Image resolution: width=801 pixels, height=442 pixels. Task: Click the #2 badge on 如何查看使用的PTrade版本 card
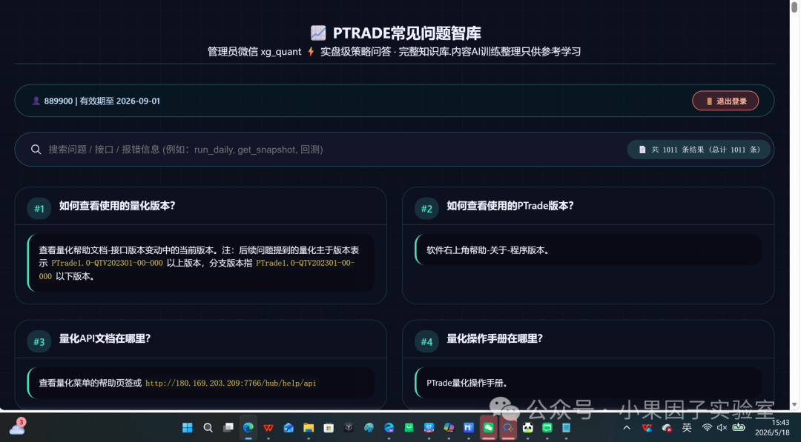point(426,209)
